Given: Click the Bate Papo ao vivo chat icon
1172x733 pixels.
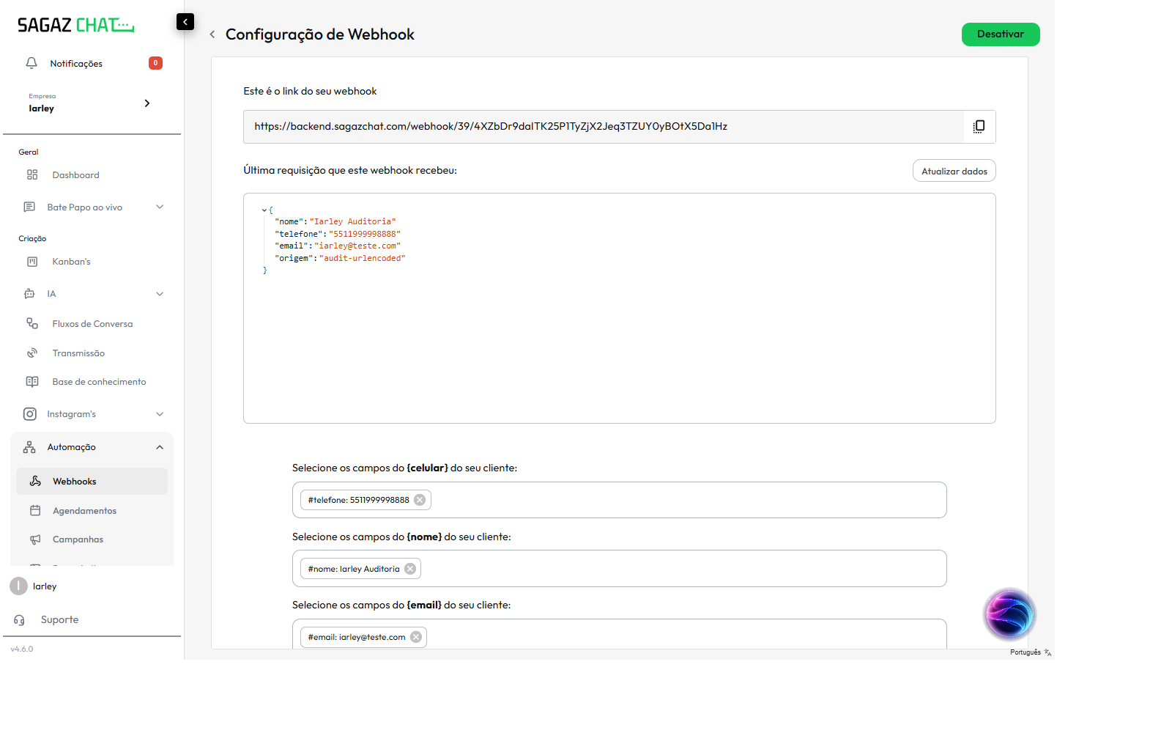Looking at the screenshot, I should [29, 207].
